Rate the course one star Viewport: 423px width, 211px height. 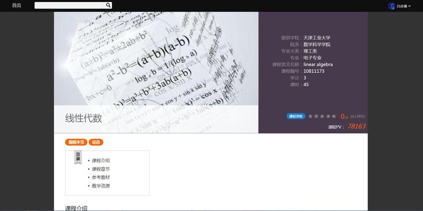[x=310, y=116]
